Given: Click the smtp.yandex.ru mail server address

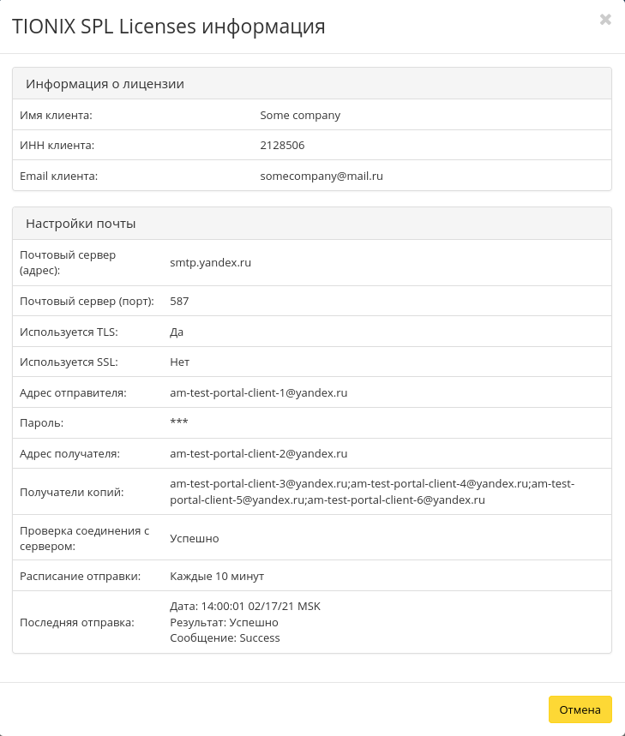Looking at the screenshot, I should [x=210, y=263].
